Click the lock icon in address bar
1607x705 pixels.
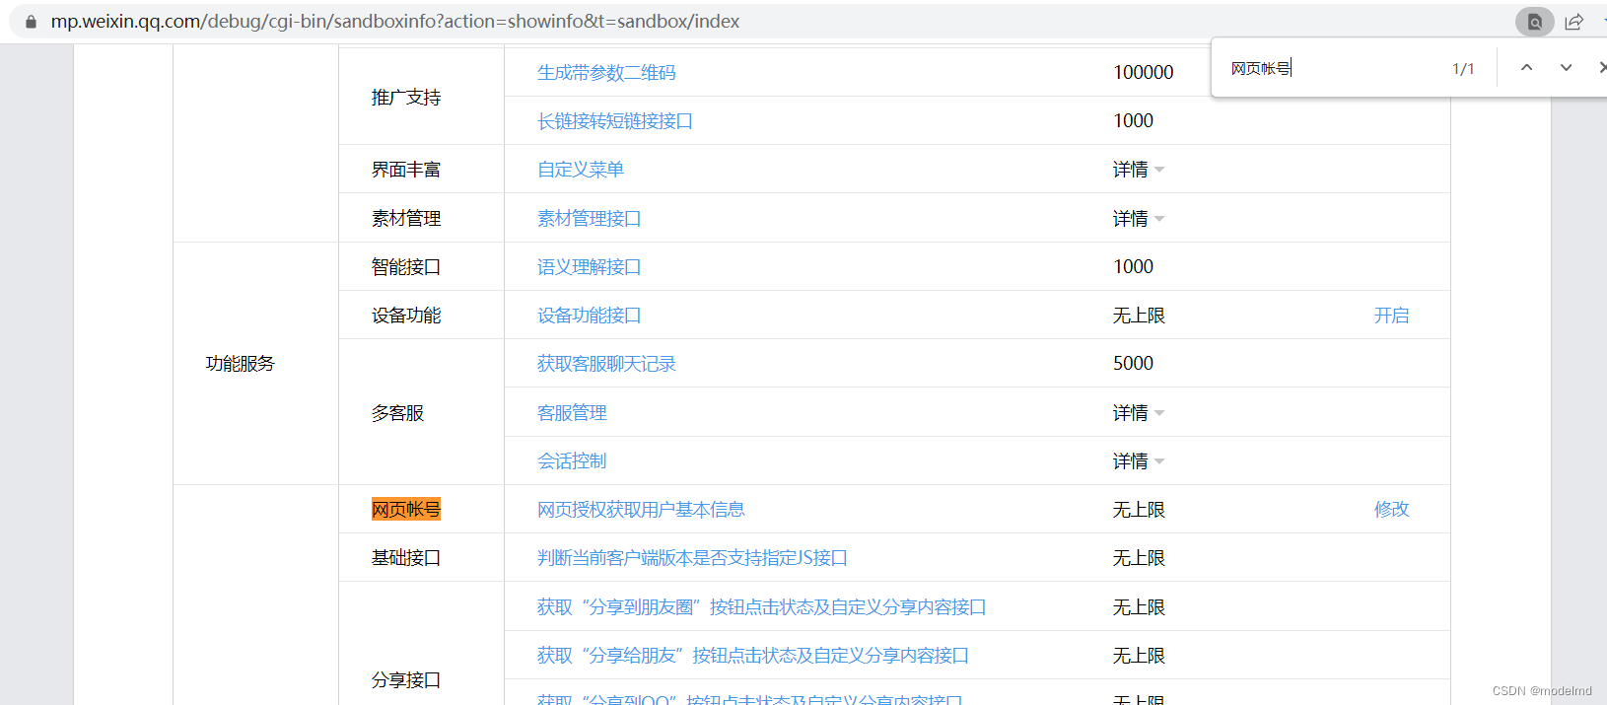[x=31, y=22]
